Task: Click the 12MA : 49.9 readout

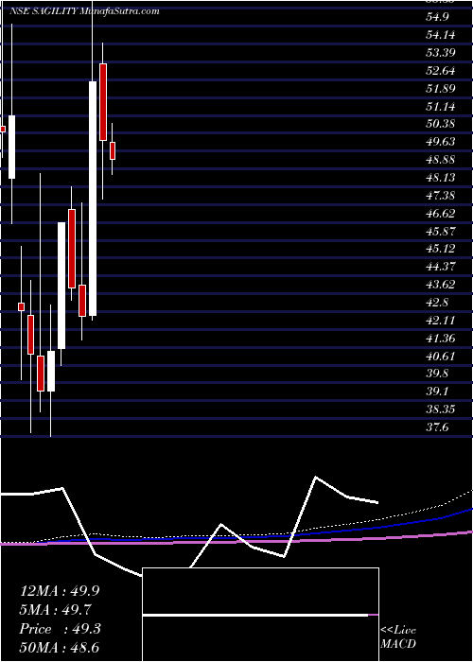Action: pos(60,591)
